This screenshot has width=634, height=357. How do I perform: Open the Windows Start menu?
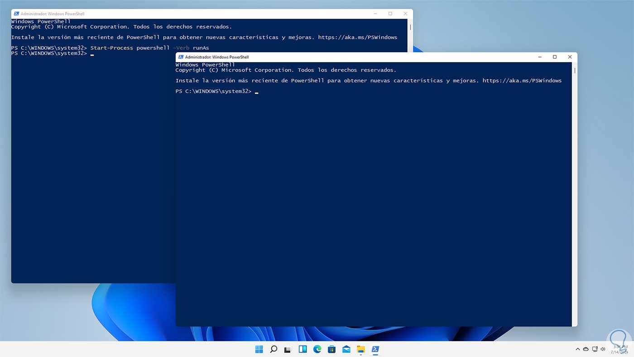tap(259, 349)
